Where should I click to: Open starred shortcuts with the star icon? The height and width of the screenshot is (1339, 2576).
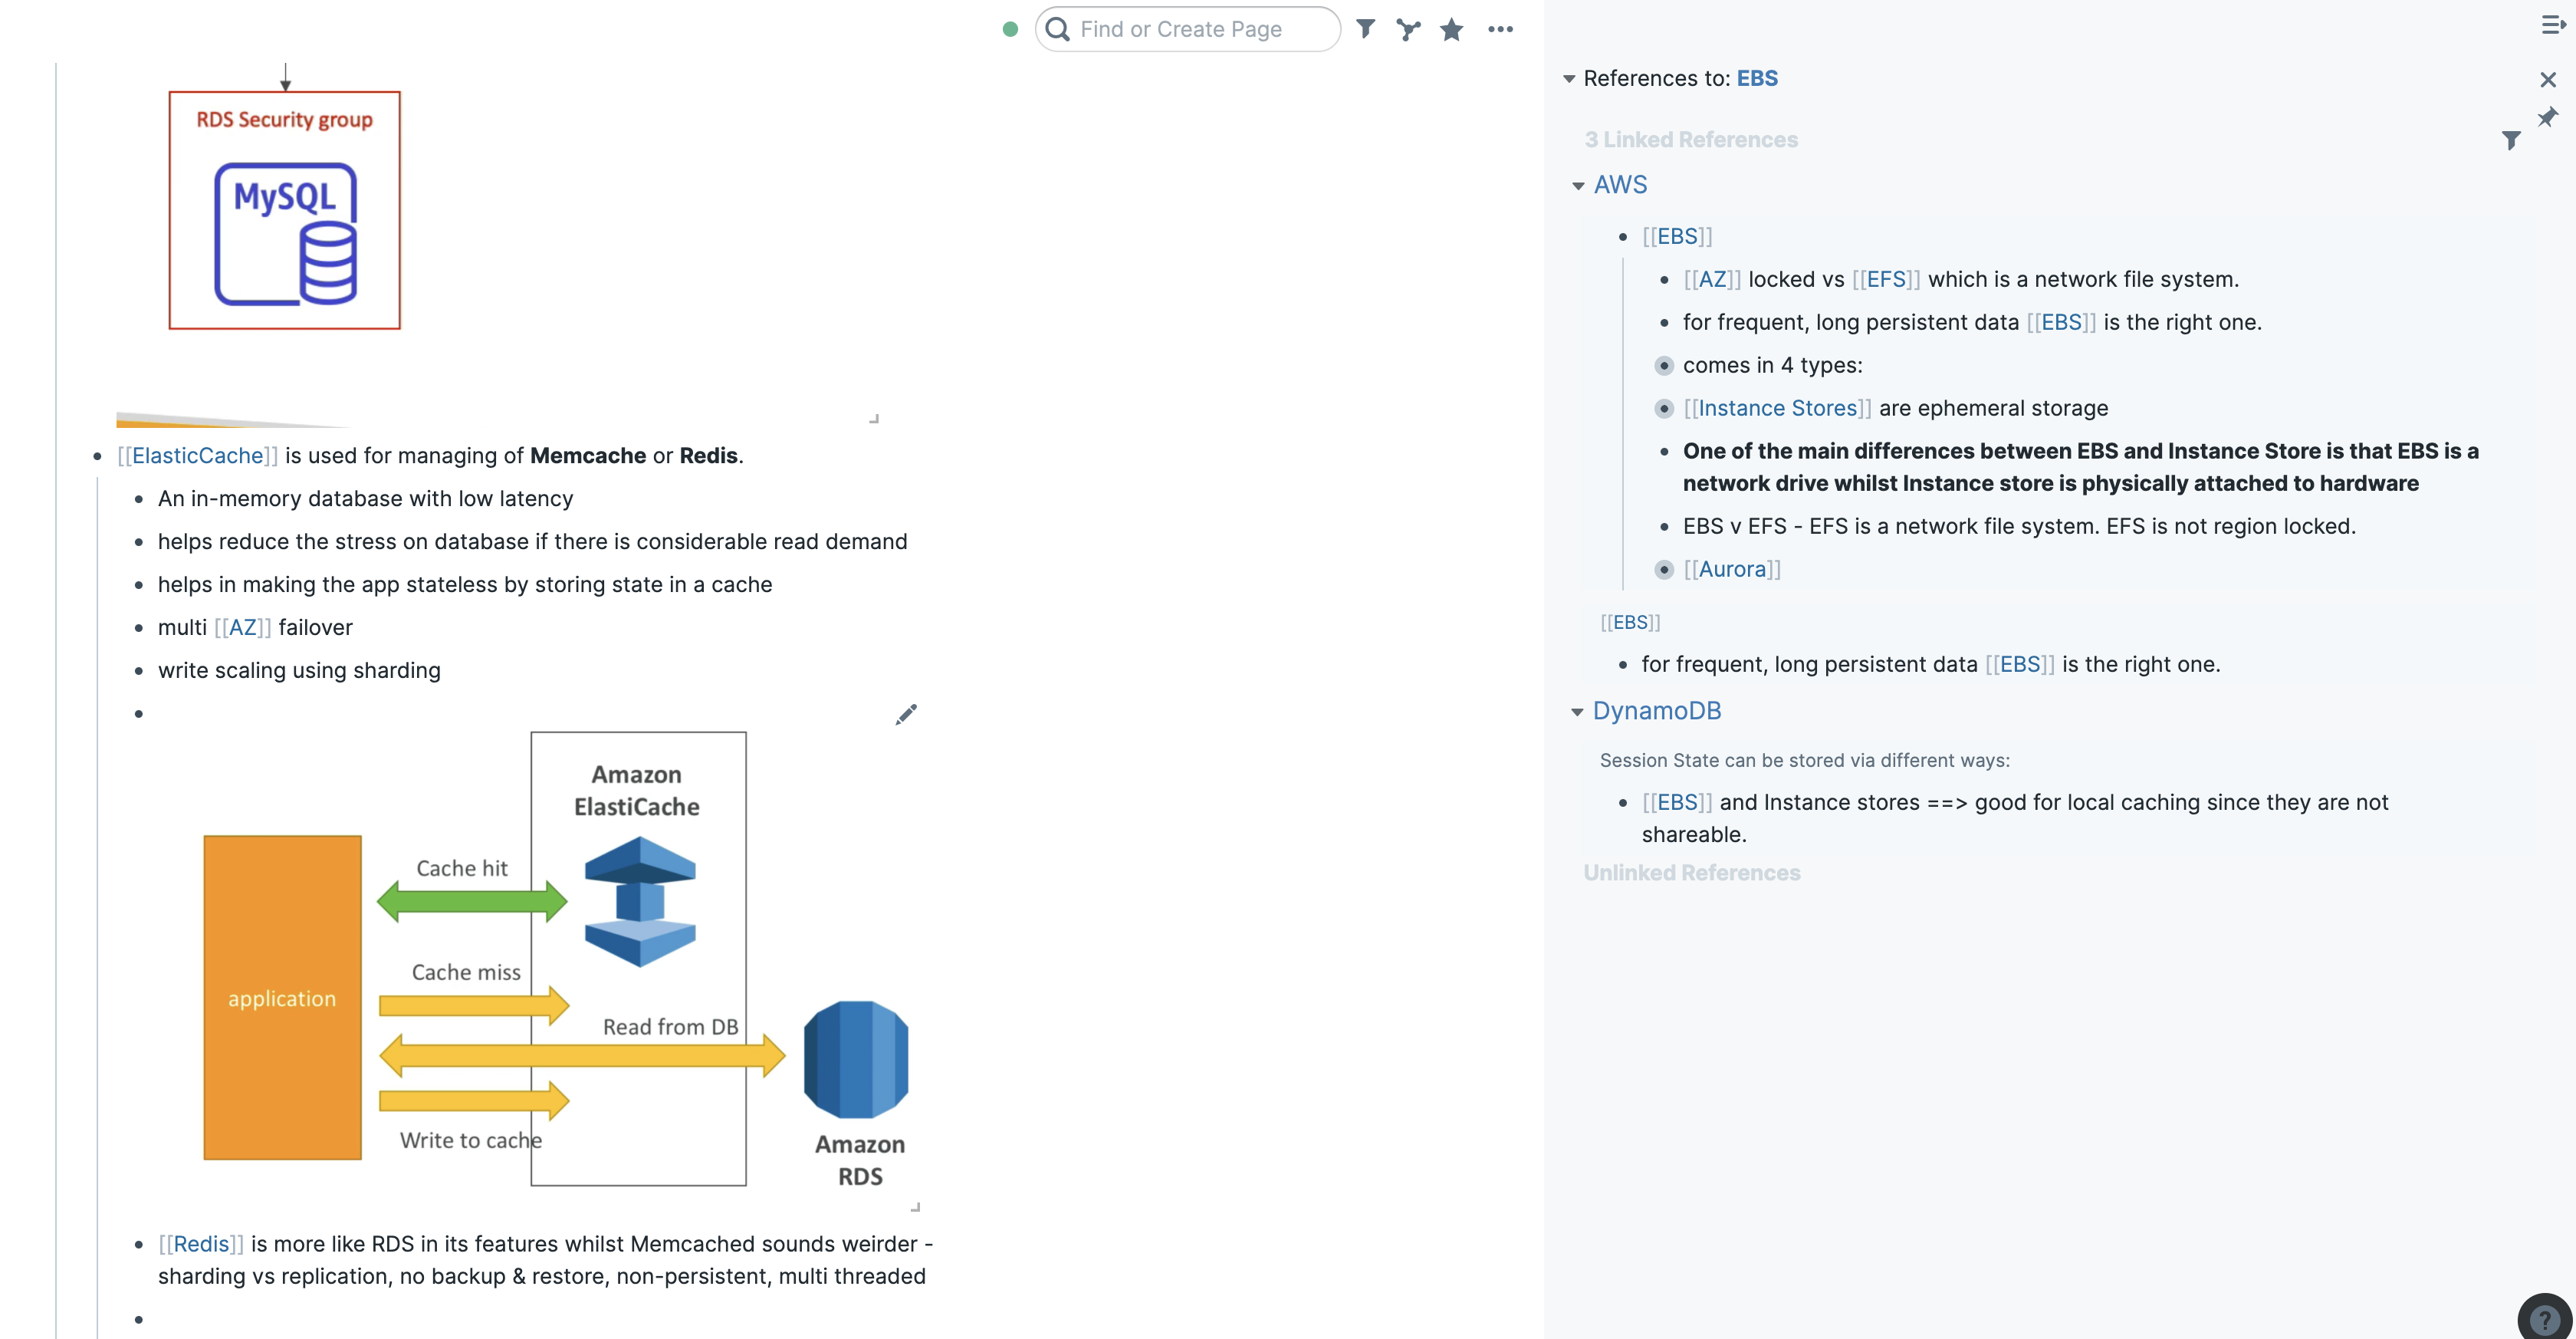(x=1452, y=29)
